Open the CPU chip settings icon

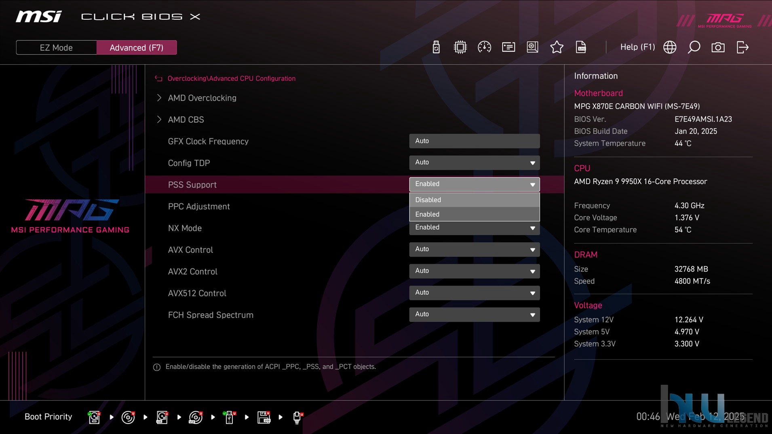(x=460, y=47)
